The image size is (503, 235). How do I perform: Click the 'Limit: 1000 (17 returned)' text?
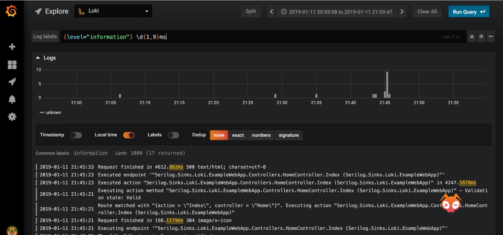point(150,153)
